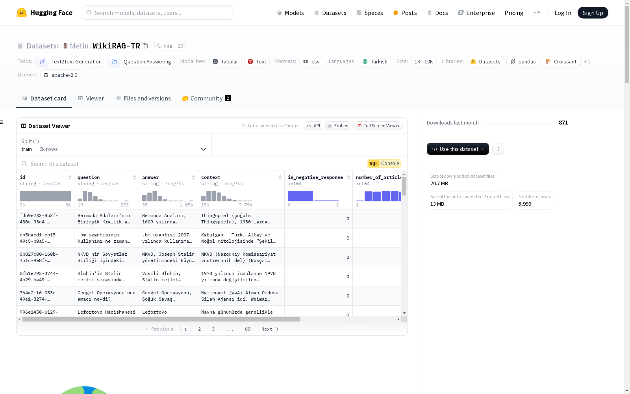
Task: Select the 1K - 10K size tag
Action: 424,61
